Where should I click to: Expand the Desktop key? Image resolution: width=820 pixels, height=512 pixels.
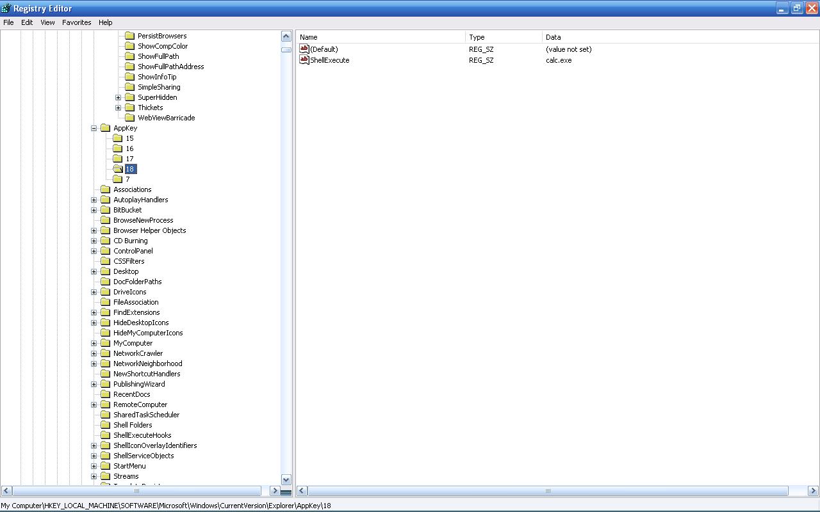94,271
